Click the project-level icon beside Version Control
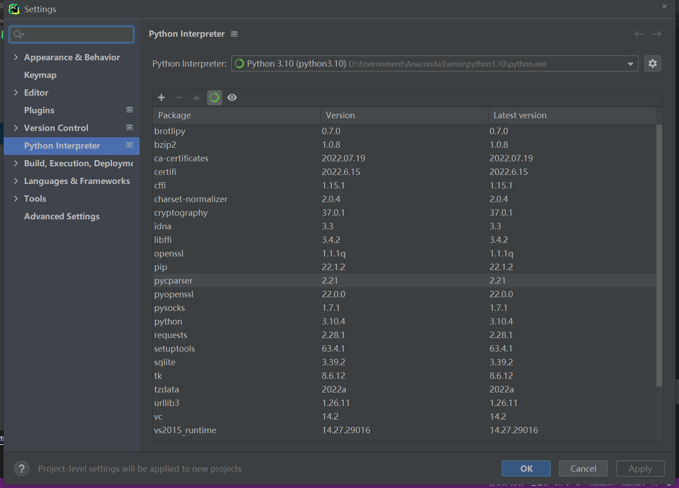This screenshot has height=488, width=679. 130,128
